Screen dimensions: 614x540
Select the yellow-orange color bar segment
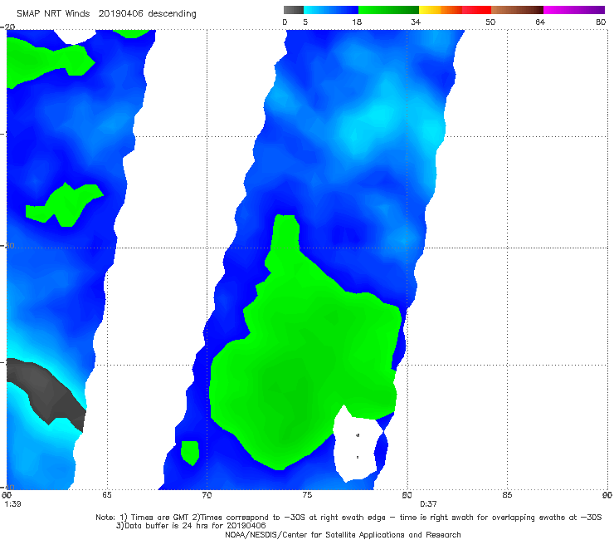click(441, 10)
